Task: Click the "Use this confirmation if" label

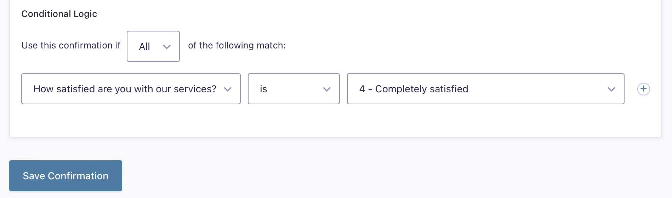Action: pyautogui.click(x=71, y=45)
